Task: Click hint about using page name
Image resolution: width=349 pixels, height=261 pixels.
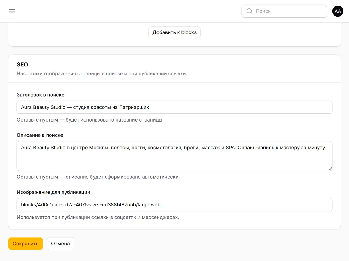Action: pyautogui.click(x=90, y=120)
